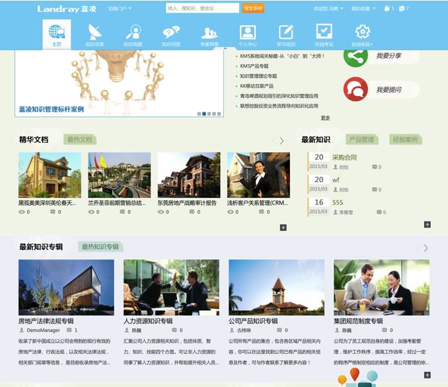The image size is (448, 387).
Task: Select second (active) banner slide indicator
Action: [204, 114]
